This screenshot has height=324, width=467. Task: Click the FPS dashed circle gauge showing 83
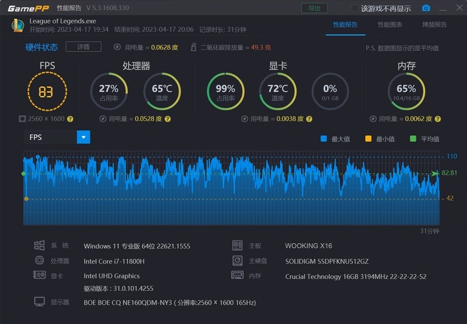pos(47,91)
